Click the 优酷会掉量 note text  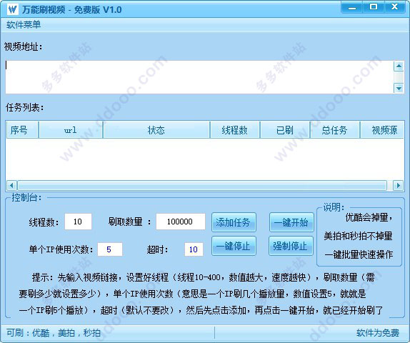(x=369, y=217)
